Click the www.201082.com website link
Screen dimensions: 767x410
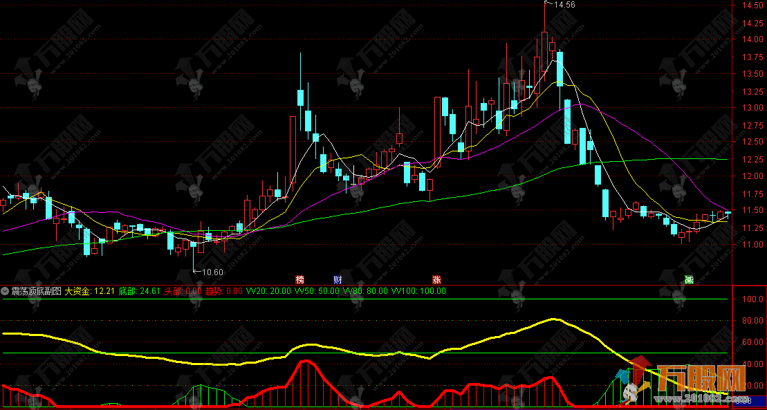pyautogui.click(x=705, y=399)
